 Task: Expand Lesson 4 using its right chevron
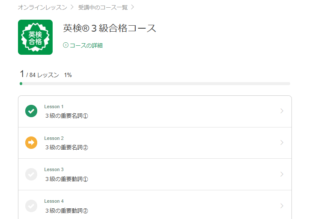[x=282, y=206]
